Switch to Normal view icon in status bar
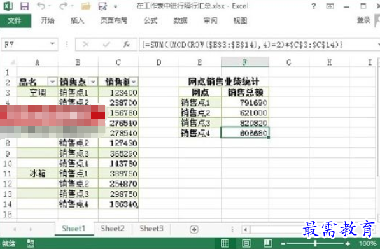Screen dimensions: 380x249 click(225, 243)
